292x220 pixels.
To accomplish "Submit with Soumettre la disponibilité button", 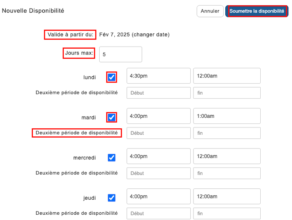I will [257, 11].
